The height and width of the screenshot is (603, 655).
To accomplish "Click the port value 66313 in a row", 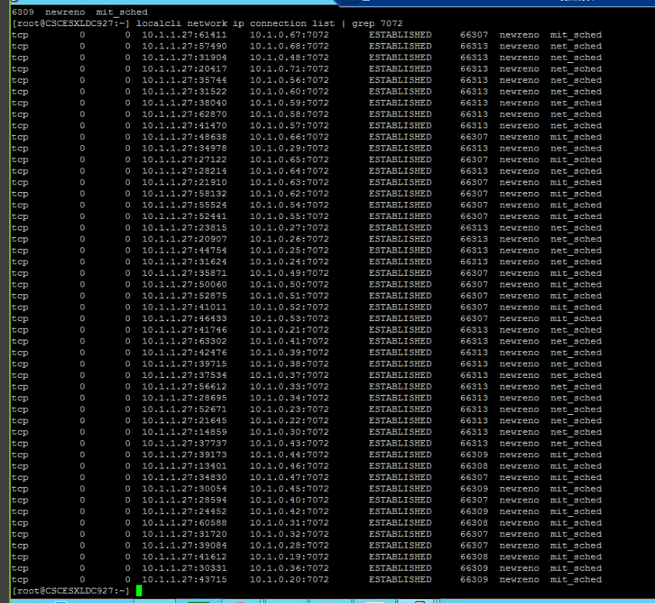I will tap(473, 45).
